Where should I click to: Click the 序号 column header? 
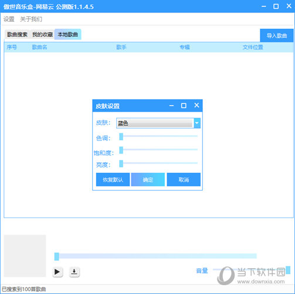pos(12,47)
